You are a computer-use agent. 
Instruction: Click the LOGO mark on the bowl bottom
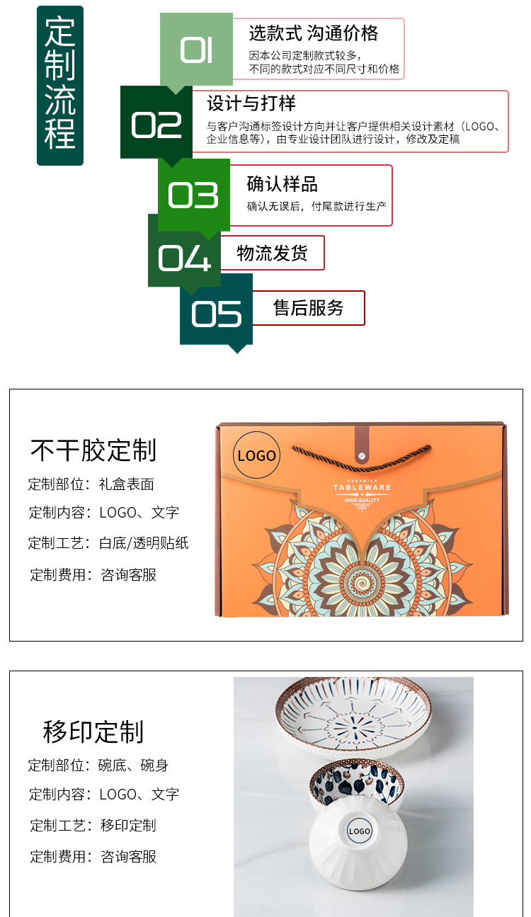359,831
